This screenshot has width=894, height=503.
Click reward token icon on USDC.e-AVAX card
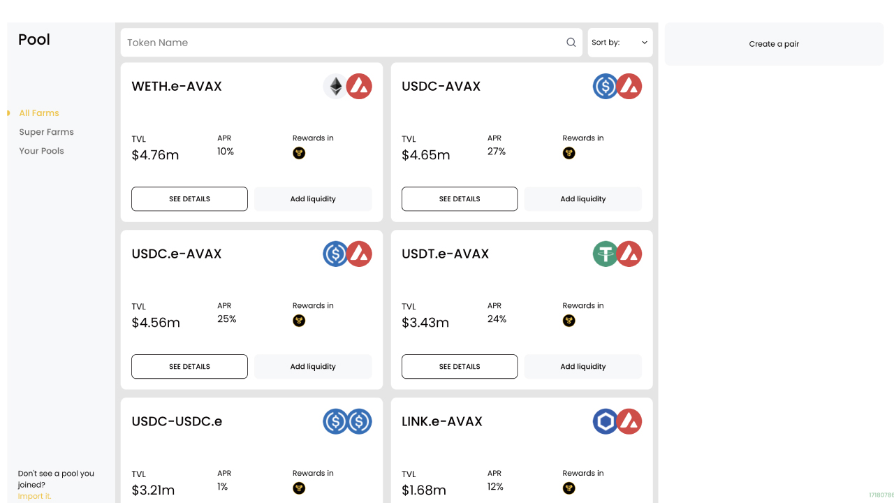[x=299, y=321]
